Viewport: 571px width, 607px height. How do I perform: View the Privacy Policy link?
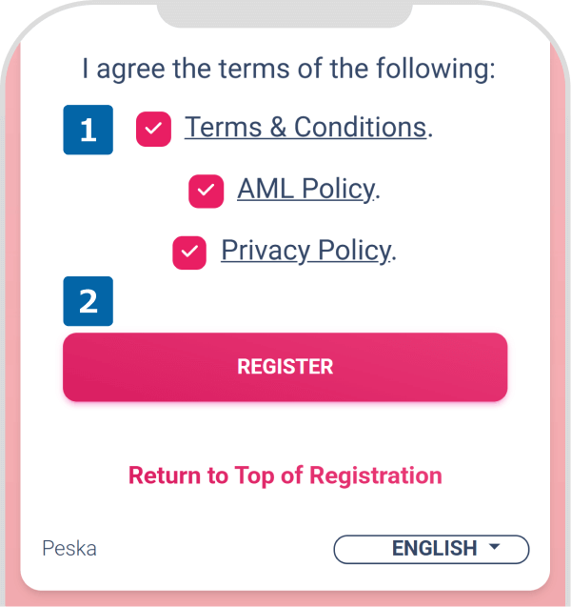pyautogui.click(x=305, y=251)
